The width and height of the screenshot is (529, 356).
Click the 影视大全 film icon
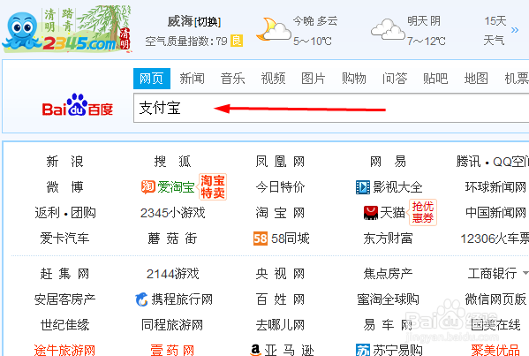tap(363, 187)
